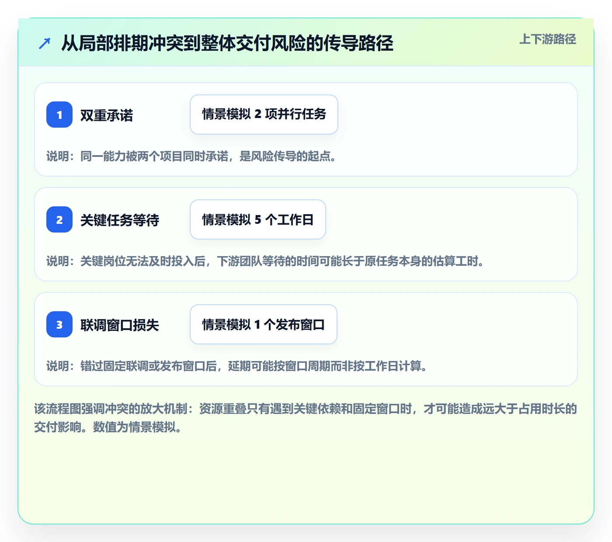Click the arrow icon beside the title
The image size is (612, 542).
45,43
